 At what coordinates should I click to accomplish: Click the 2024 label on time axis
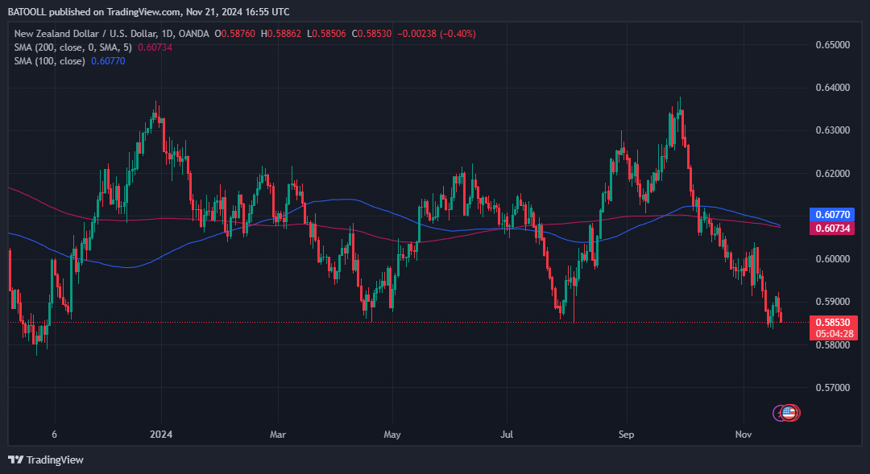click(x=161, y=434)
